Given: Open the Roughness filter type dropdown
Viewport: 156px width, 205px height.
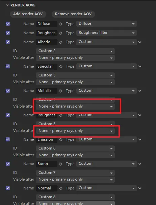Looking at the screenshot, I should point(106,33).
